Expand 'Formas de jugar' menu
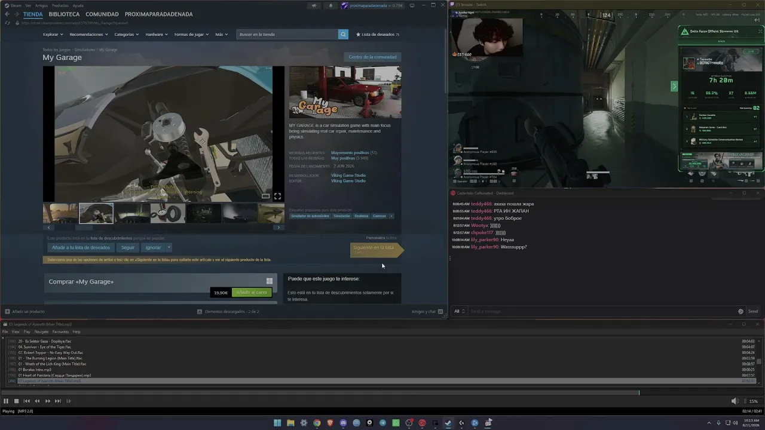The width and height of the screenshot is (765, 430). pyautogui.click(x=191, y=35)
